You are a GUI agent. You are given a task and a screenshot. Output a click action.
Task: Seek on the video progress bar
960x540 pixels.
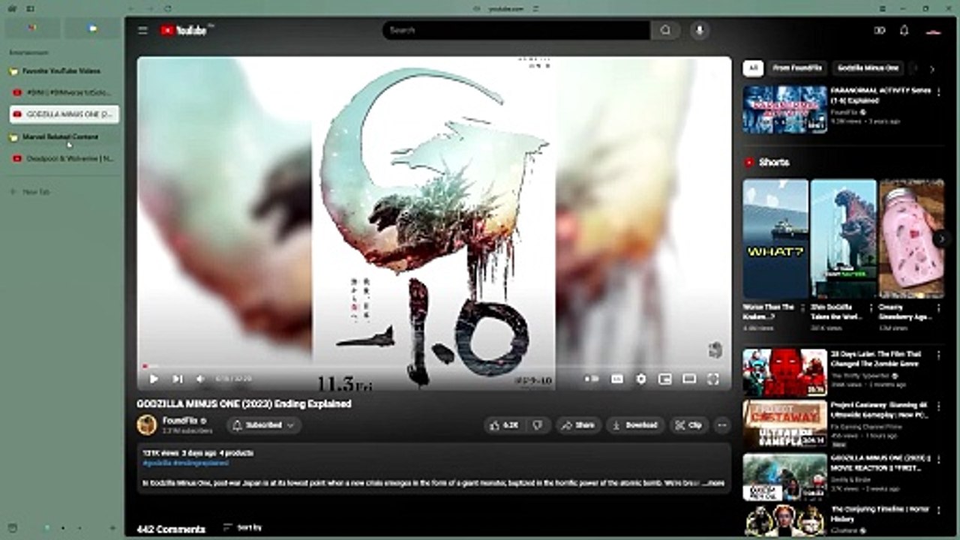tap(434, 367)
